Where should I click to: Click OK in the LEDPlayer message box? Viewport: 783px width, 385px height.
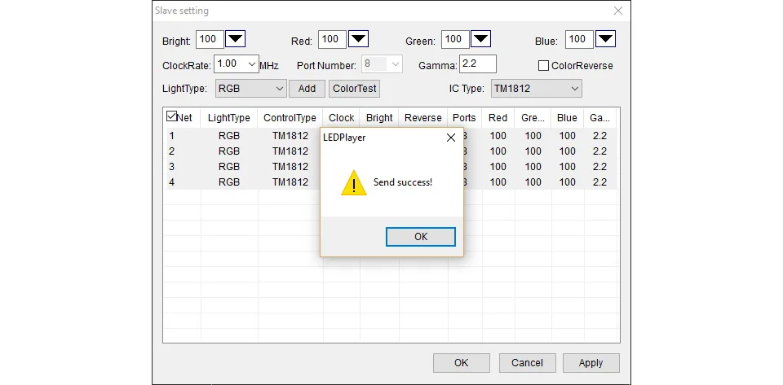(x=421, y=237)
